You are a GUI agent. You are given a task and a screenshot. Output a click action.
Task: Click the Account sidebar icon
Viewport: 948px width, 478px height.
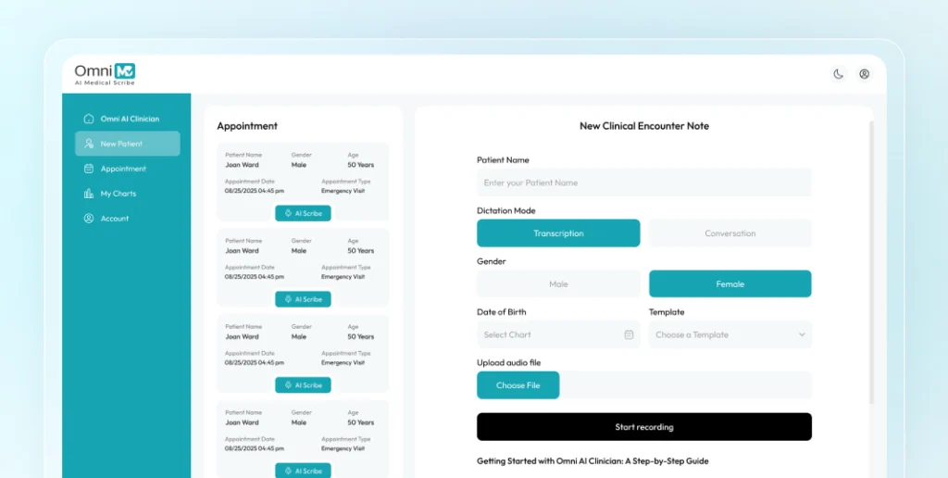(x=89, y=219)
